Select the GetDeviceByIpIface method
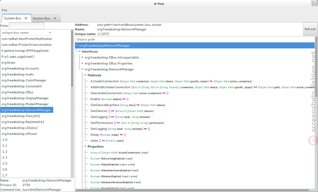 click(x=128, y=105)
